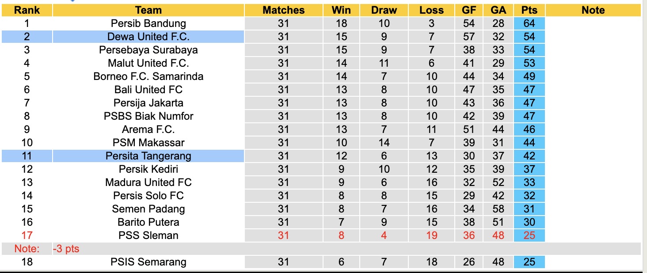Open Malut United F.C. team name
Viewport: 647px width, 273px height.
click(x=148, y=63)
